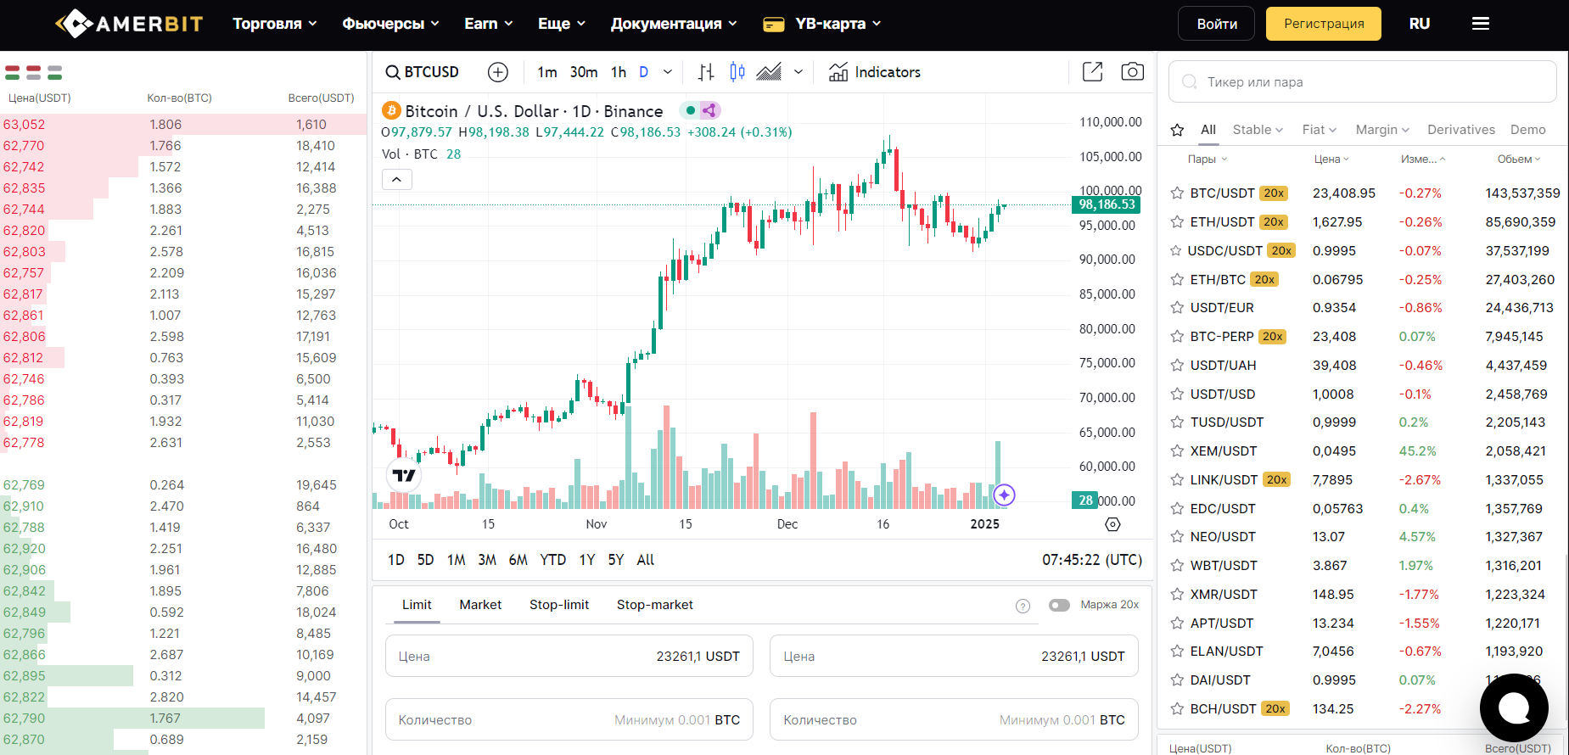Star the LINK/USDT pair
Screen dimensions: 1569x755
[1177, 480]
